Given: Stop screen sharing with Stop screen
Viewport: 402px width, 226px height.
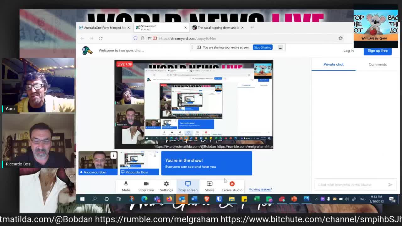Looking at the screenshot, I should pyautogui.click(x=188, y=186).
